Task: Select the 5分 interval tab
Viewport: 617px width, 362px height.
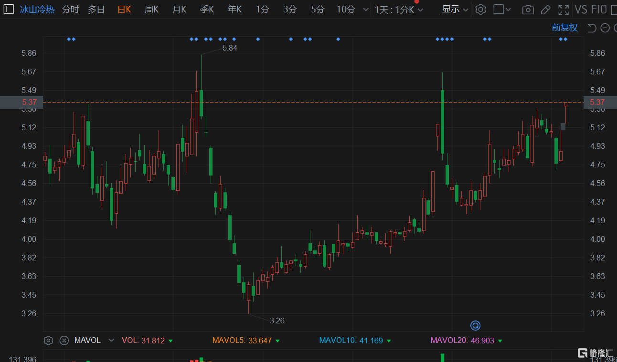Action: [318, 10]
